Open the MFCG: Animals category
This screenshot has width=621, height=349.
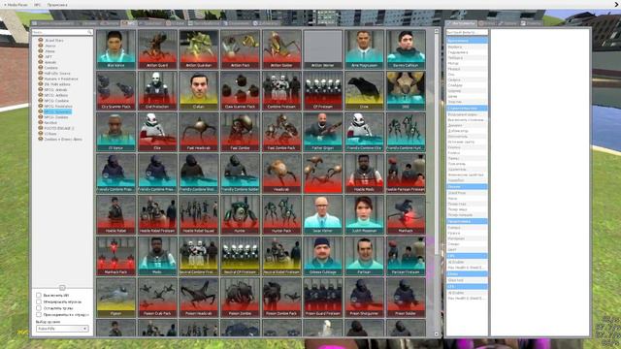55,90
